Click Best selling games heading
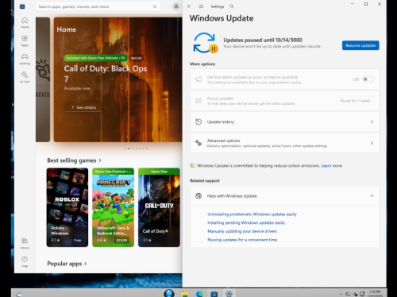The image size is (397, 297). (71, 160)
